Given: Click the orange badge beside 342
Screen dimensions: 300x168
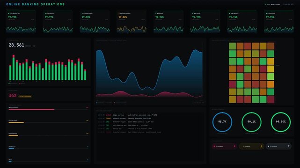Looking at the screenshot, I should [25, 97].
